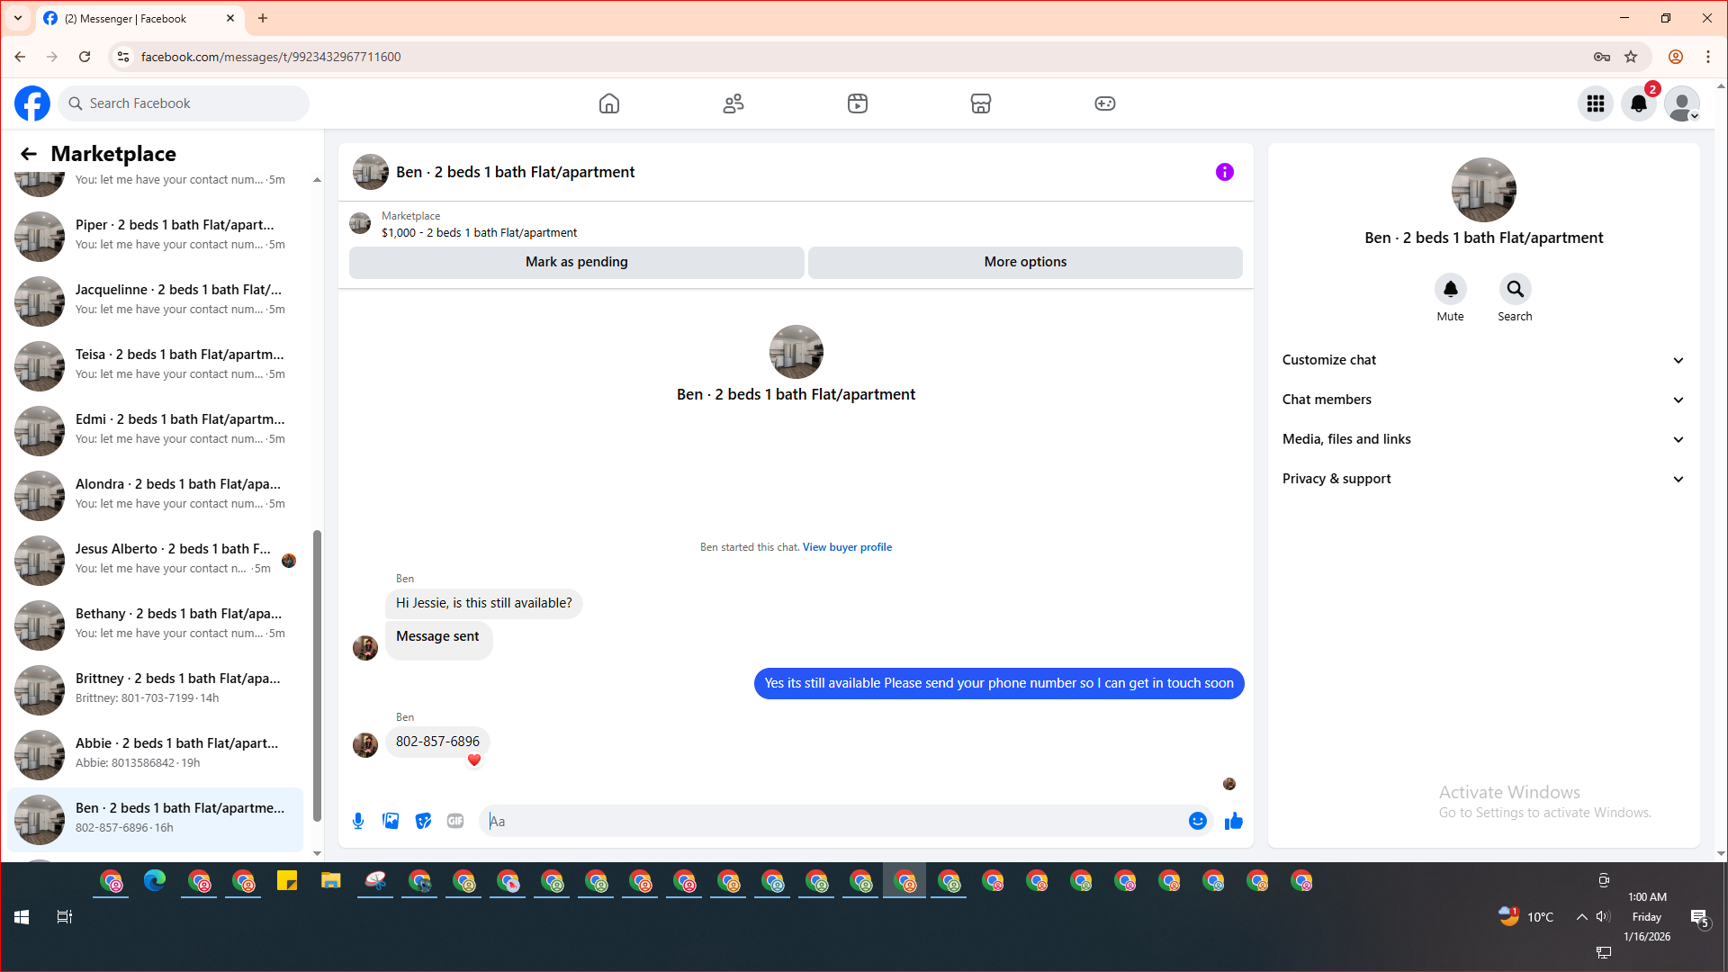This screenshot has height=972, width=1728.
Task: Send a thumbs-up like
Action: coord(1234,821)
